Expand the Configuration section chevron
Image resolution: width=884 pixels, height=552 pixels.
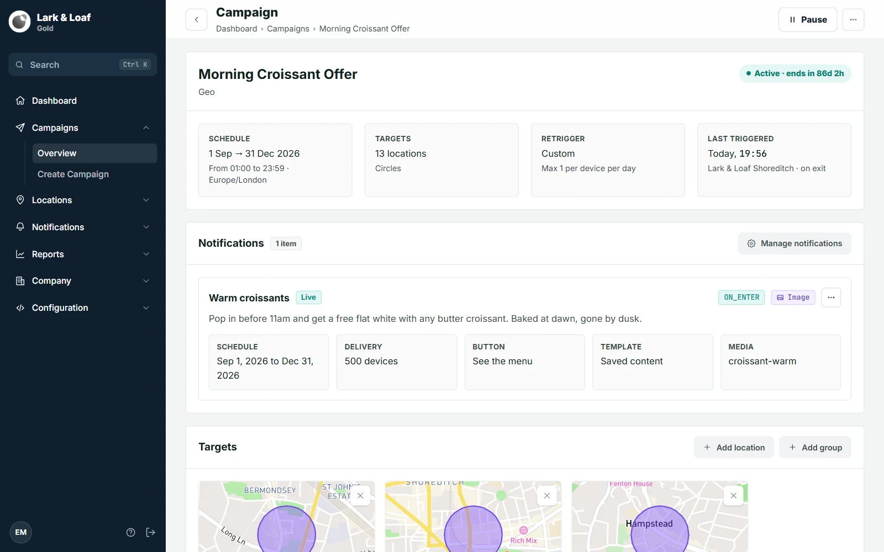[146, 308]
